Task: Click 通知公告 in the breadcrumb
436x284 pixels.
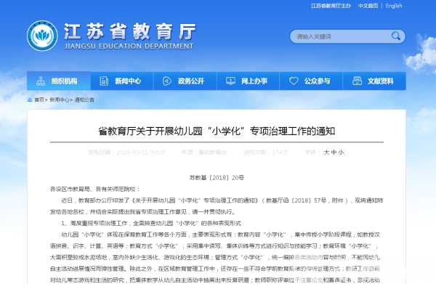Action: tap(84, 100)
